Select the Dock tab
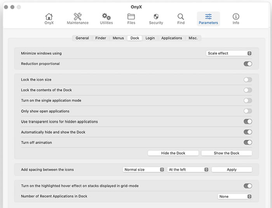Screen dimensions: 272x208 coord(134,38)
